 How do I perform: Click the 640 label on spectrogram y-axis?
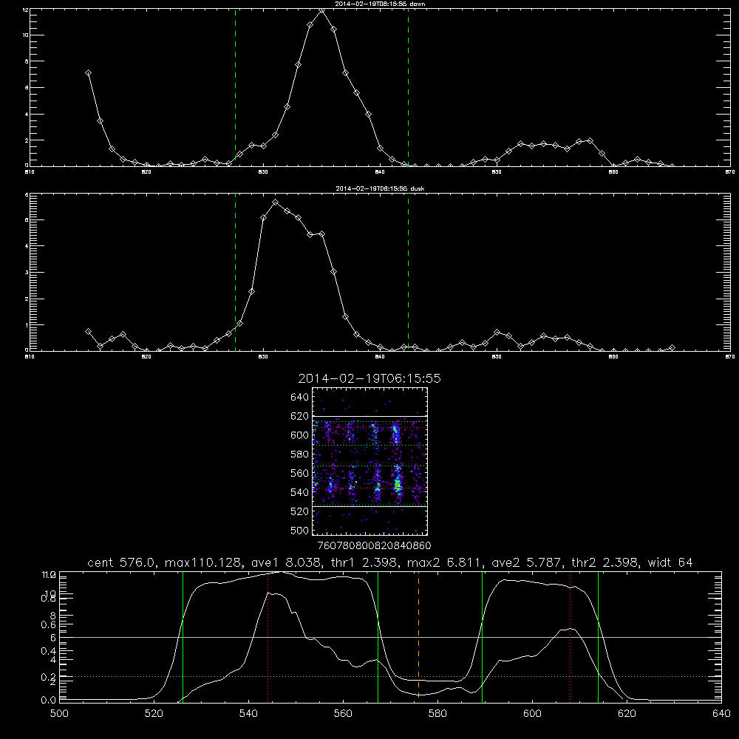tap(300, 398)
